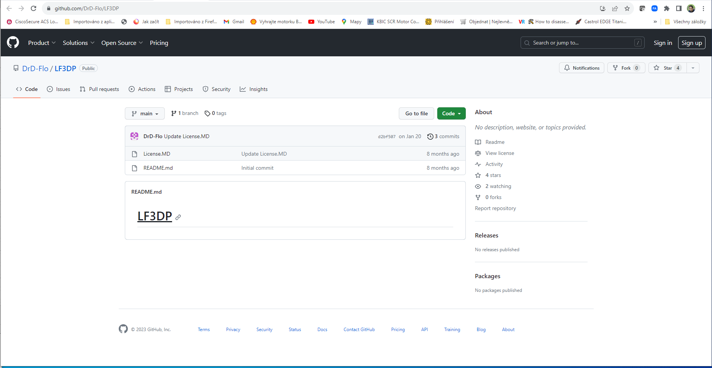Viewport: 712px width, 368px height.
Task: Open the README.md file
Action: pos(158,168)
